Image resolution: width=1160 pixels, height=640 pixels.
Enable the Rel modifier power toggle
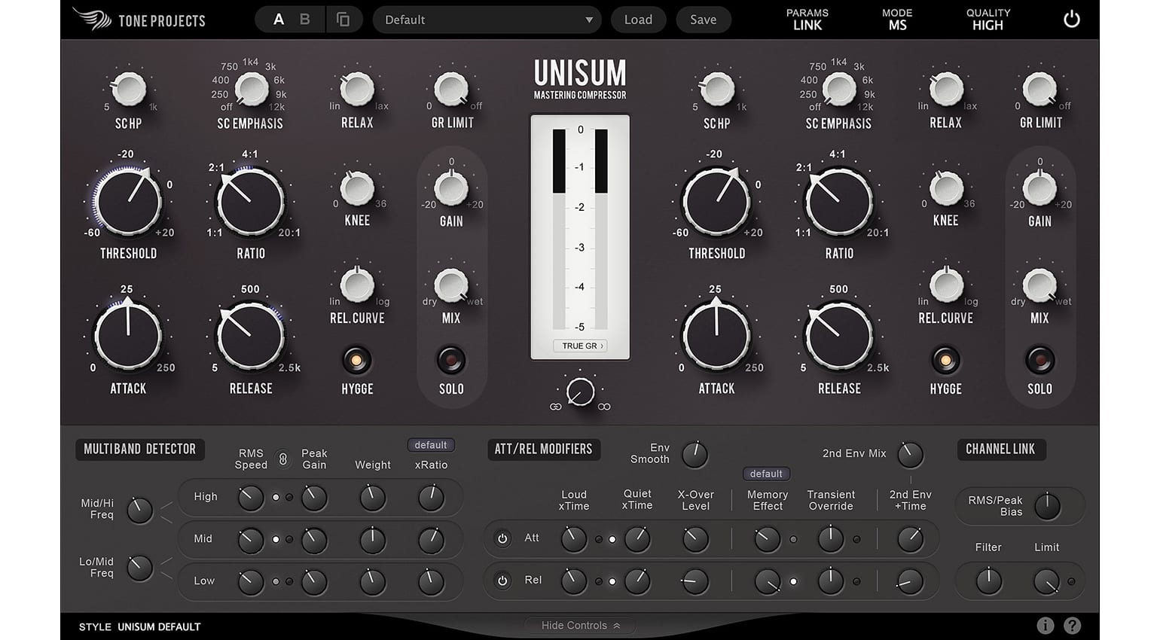point(503,581)
